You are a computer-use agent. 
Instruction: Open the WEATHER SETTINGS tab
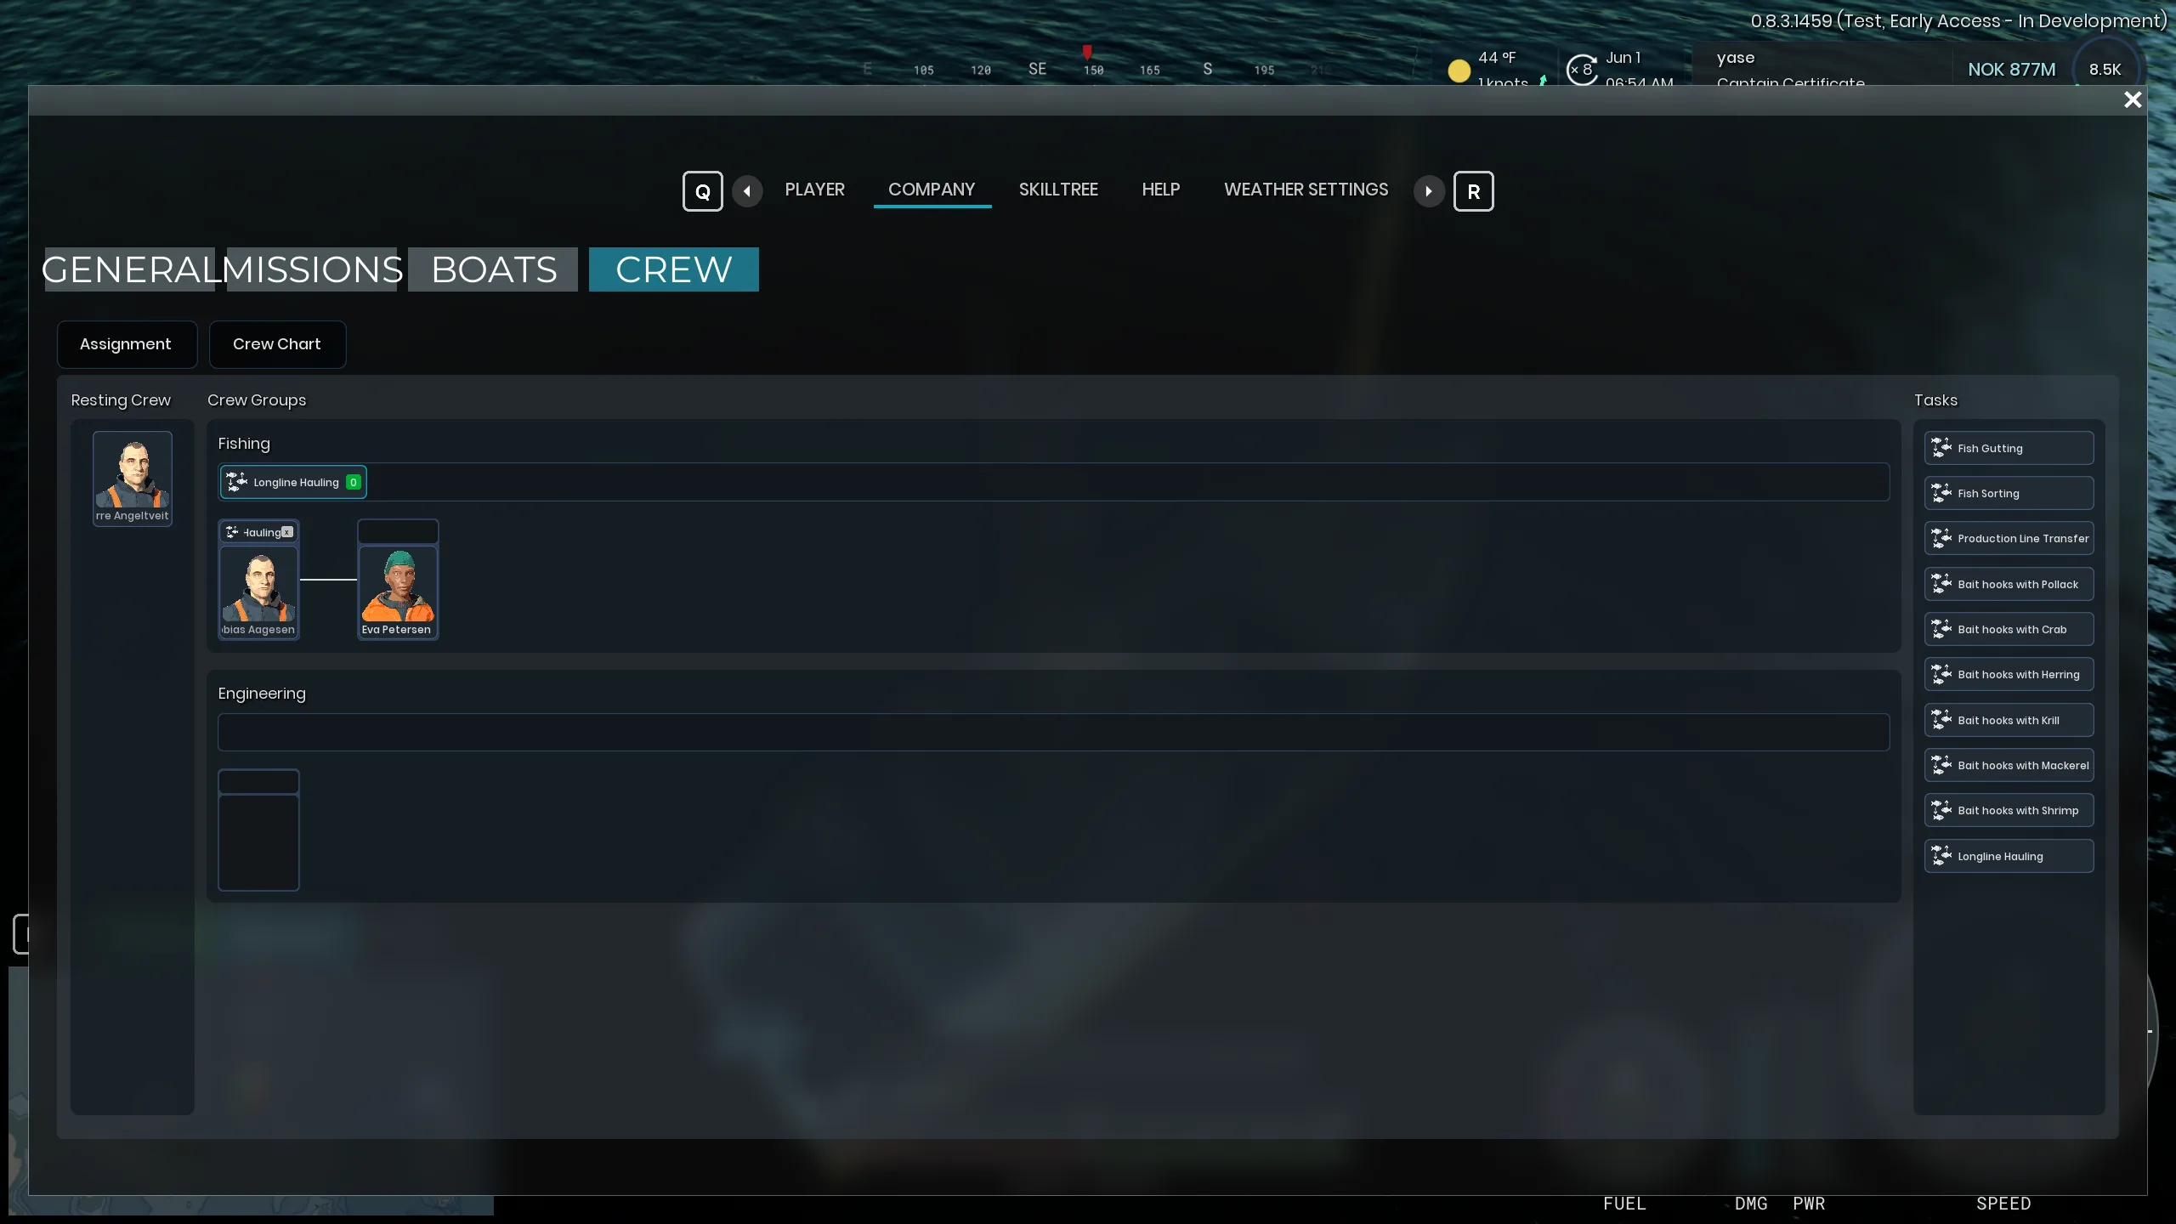pyautogui.click(x=1306, y=190)
